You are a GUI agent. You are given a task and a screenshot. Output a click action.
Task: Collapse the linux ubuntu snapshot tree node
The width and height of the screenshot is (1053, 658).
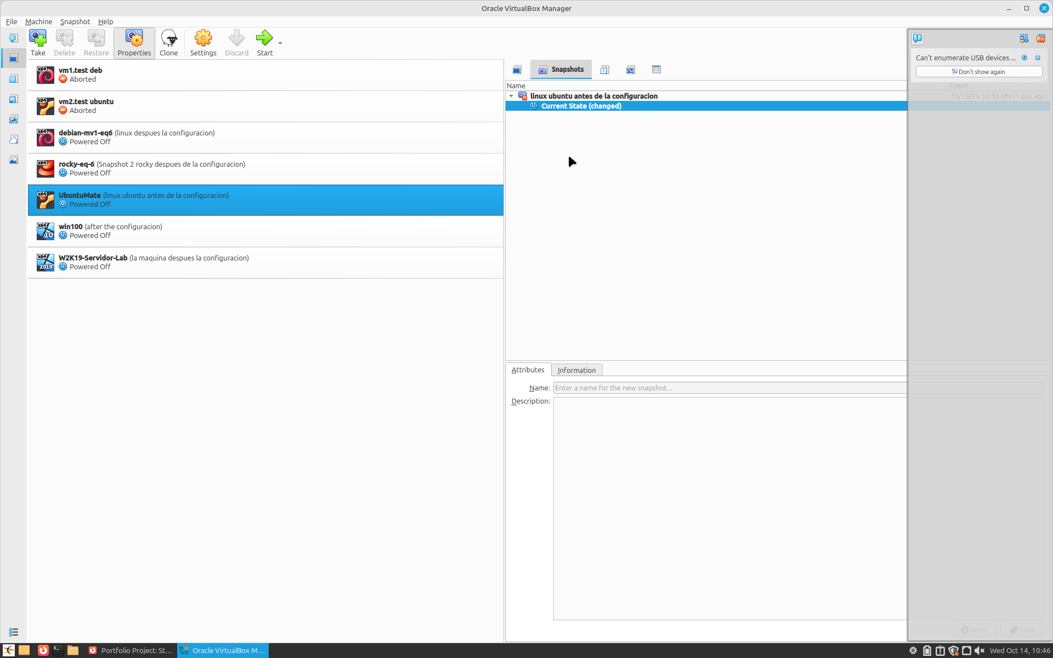coord(511,96)
